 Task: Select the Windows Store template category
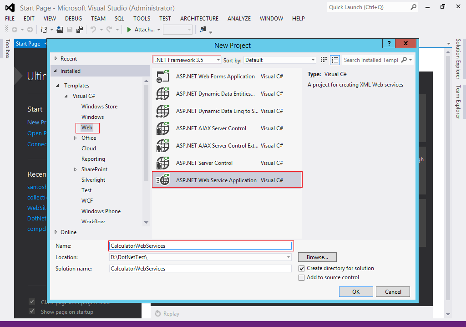pyautogui.click(x=100, y=107)
